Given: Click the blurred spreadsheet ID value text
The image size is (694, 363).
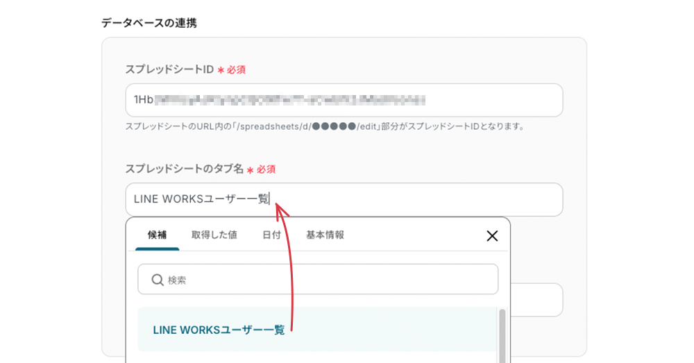Looking at the screenshot, I should tap(288, 101).
